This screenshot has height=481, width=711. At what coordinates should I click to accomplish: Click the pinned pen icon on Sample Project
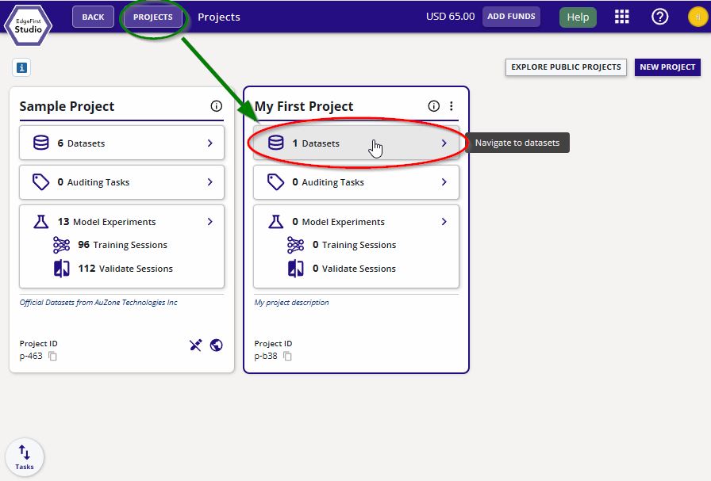point(195,345)
